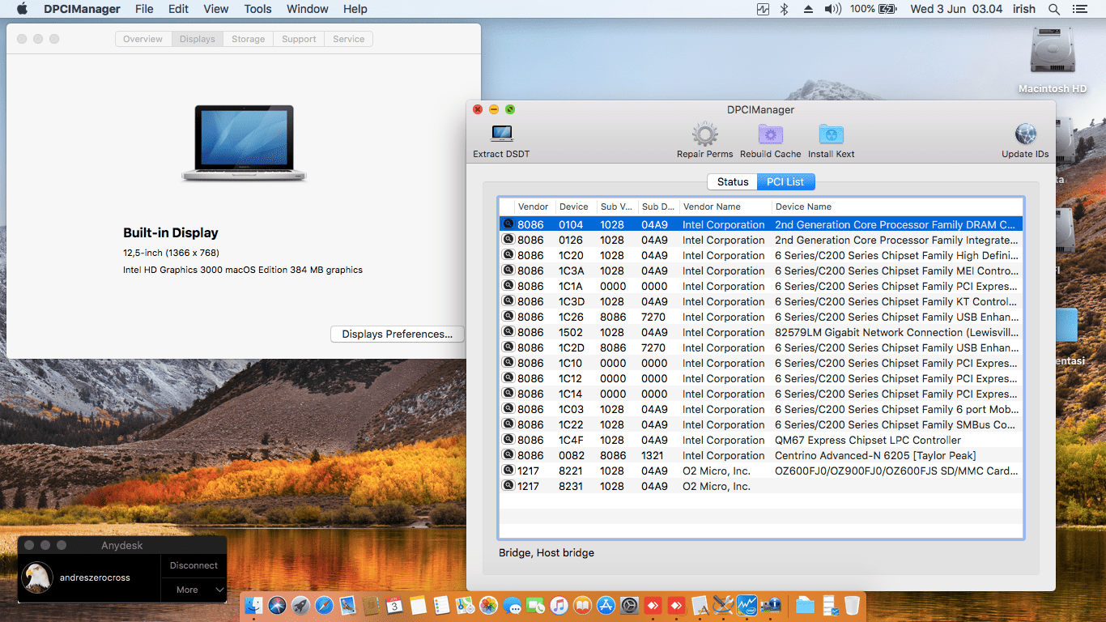This screenshot has width=1106, height=622.
Task: Open the App Store from the Dock
Action: pos(606,605)
